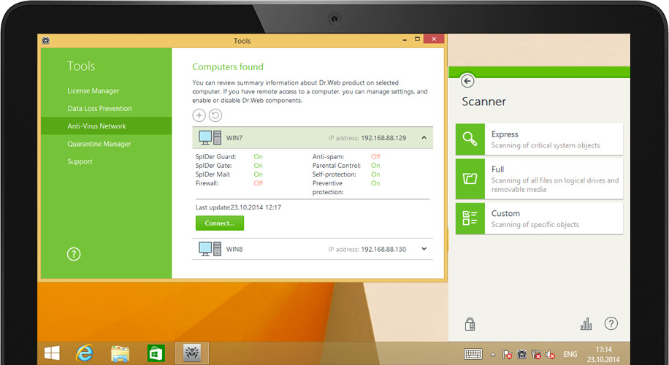The height and width of the screenshot is (365, 669).
Task: Click the Self-protection On status
Action: pos(375,174)
